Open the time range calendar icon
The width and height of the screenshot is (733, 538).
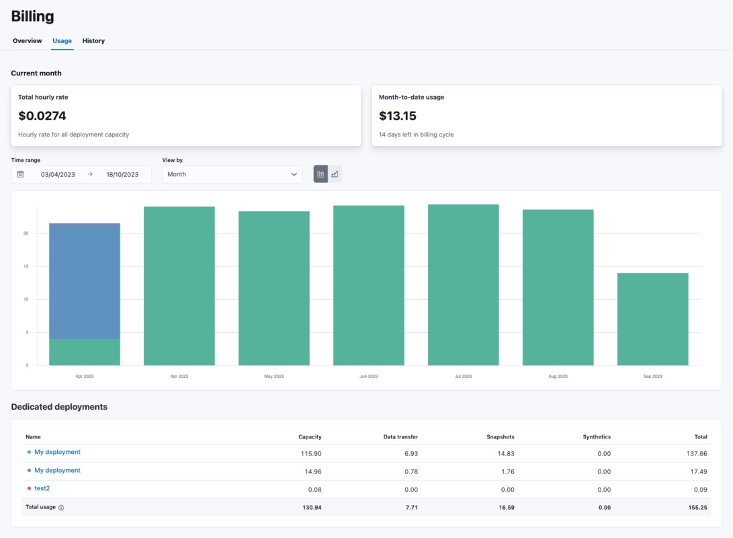(21, 174)
